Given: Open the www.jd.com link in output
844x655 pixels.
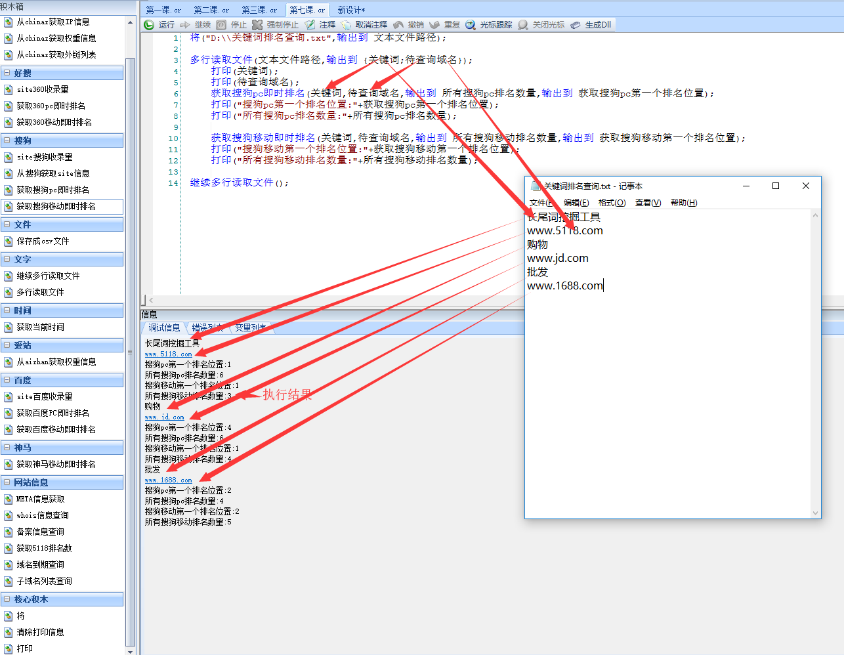Looking at the screenshot, I should point(164,417).
